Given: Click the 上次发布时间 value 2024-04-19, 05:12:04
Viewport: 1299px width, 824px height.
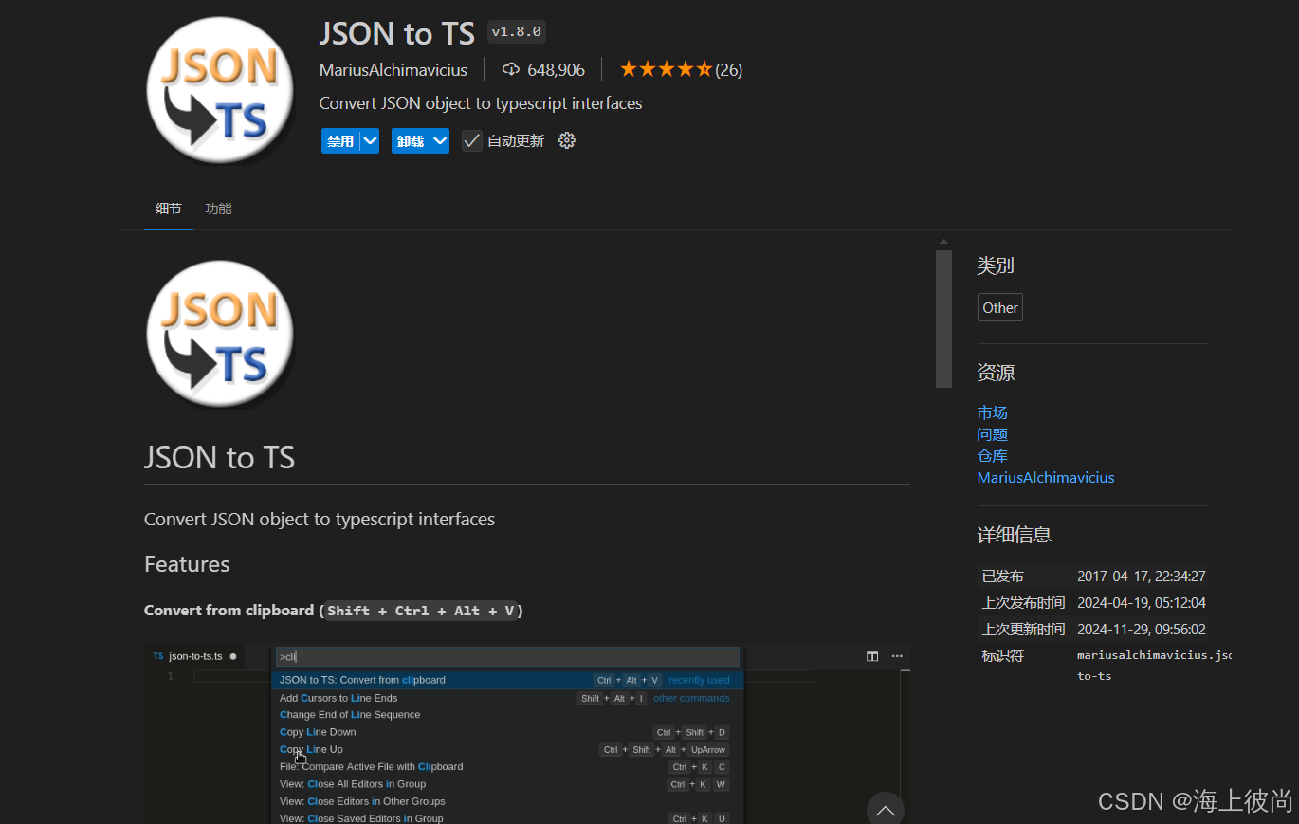Looking at the screenshot, I should pyautogui.click(x=1141, y=603).
